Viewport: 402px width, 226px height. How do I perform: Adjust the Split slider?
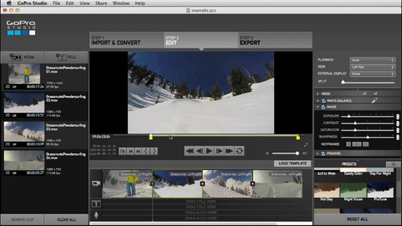tap(368, 82)
